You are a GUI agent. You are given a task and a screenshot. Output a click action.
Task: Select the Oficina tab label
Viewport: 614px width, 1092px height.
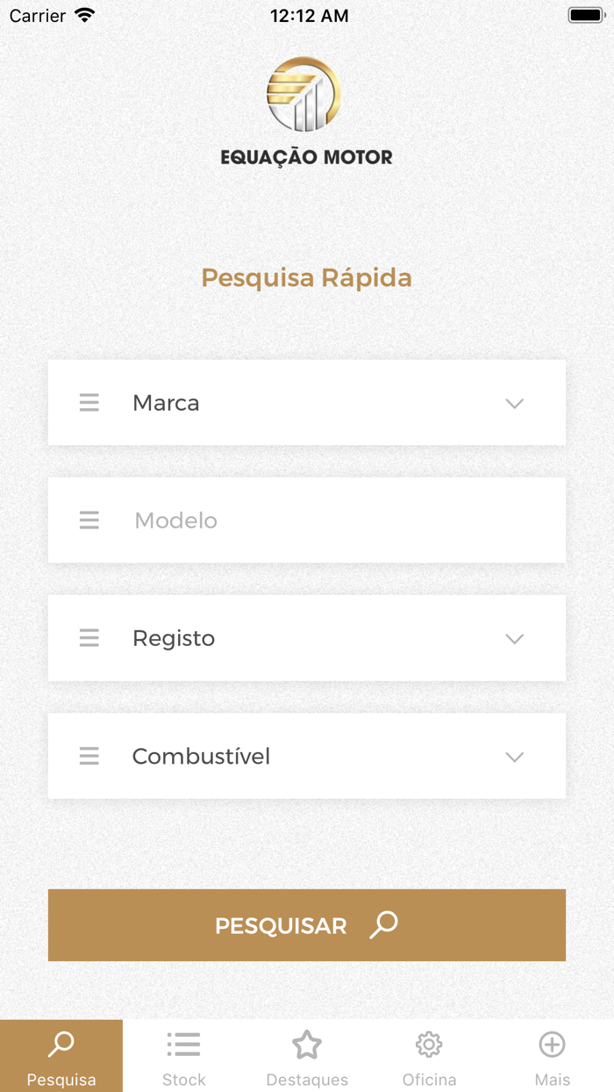429,1079
